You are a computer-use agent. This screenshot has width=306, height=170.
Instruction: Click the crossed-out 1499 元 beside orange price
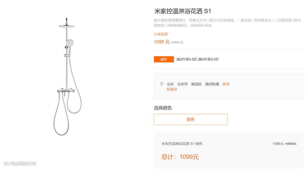(x=177, y=42)
